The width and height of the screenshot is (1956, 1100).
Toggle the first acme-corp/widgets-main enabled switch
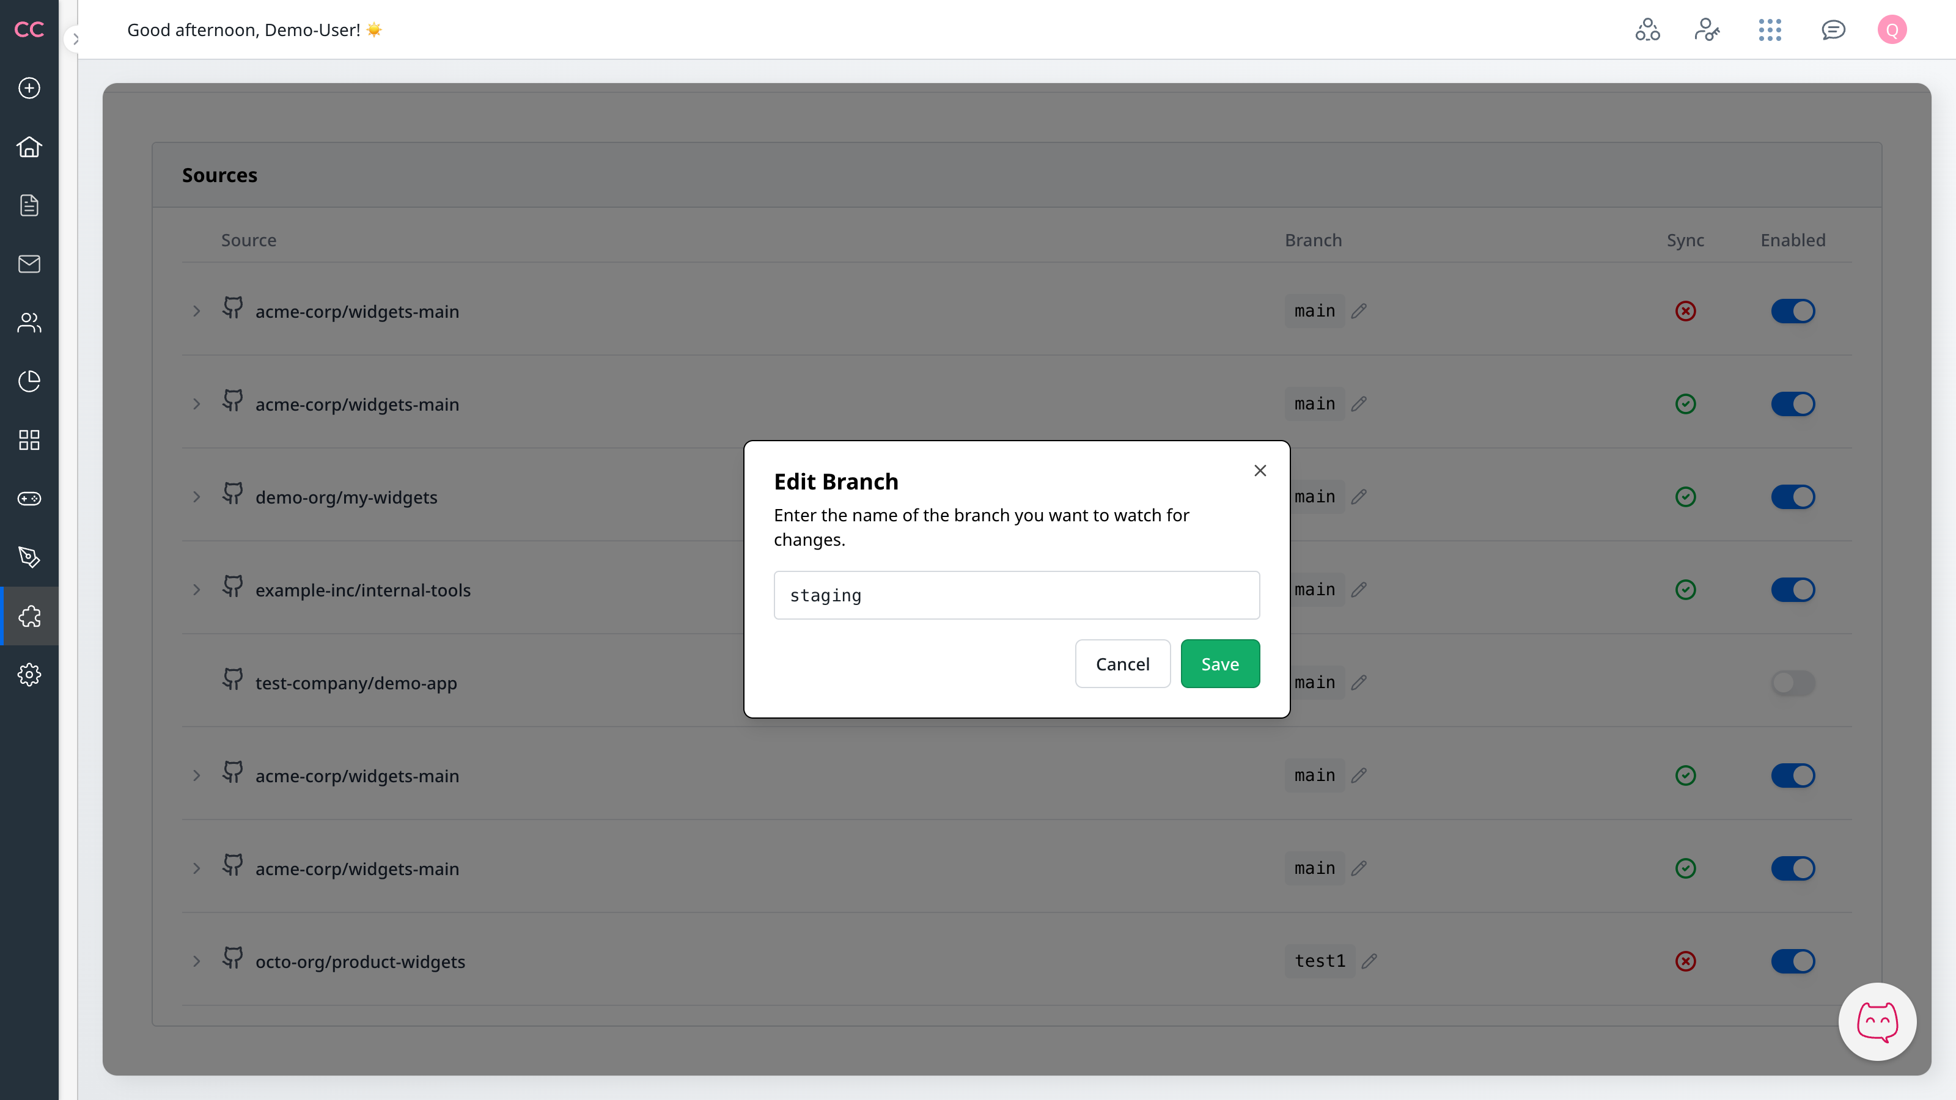[x=1793, y=311]
